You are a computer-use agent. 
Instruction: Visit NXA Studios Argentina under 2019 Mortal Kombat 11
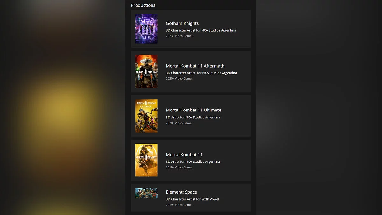[203, 162]
